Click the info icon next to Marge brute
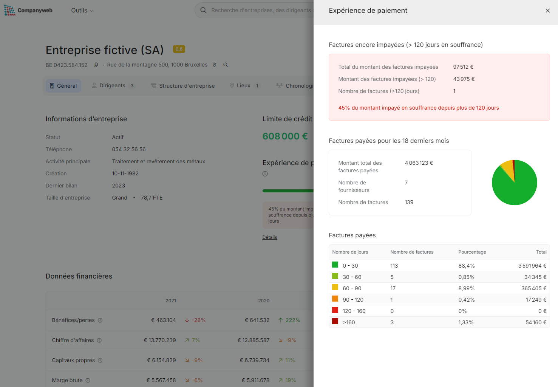The width and height of the screenshot is (558, 387). click(x=88, y=380)
